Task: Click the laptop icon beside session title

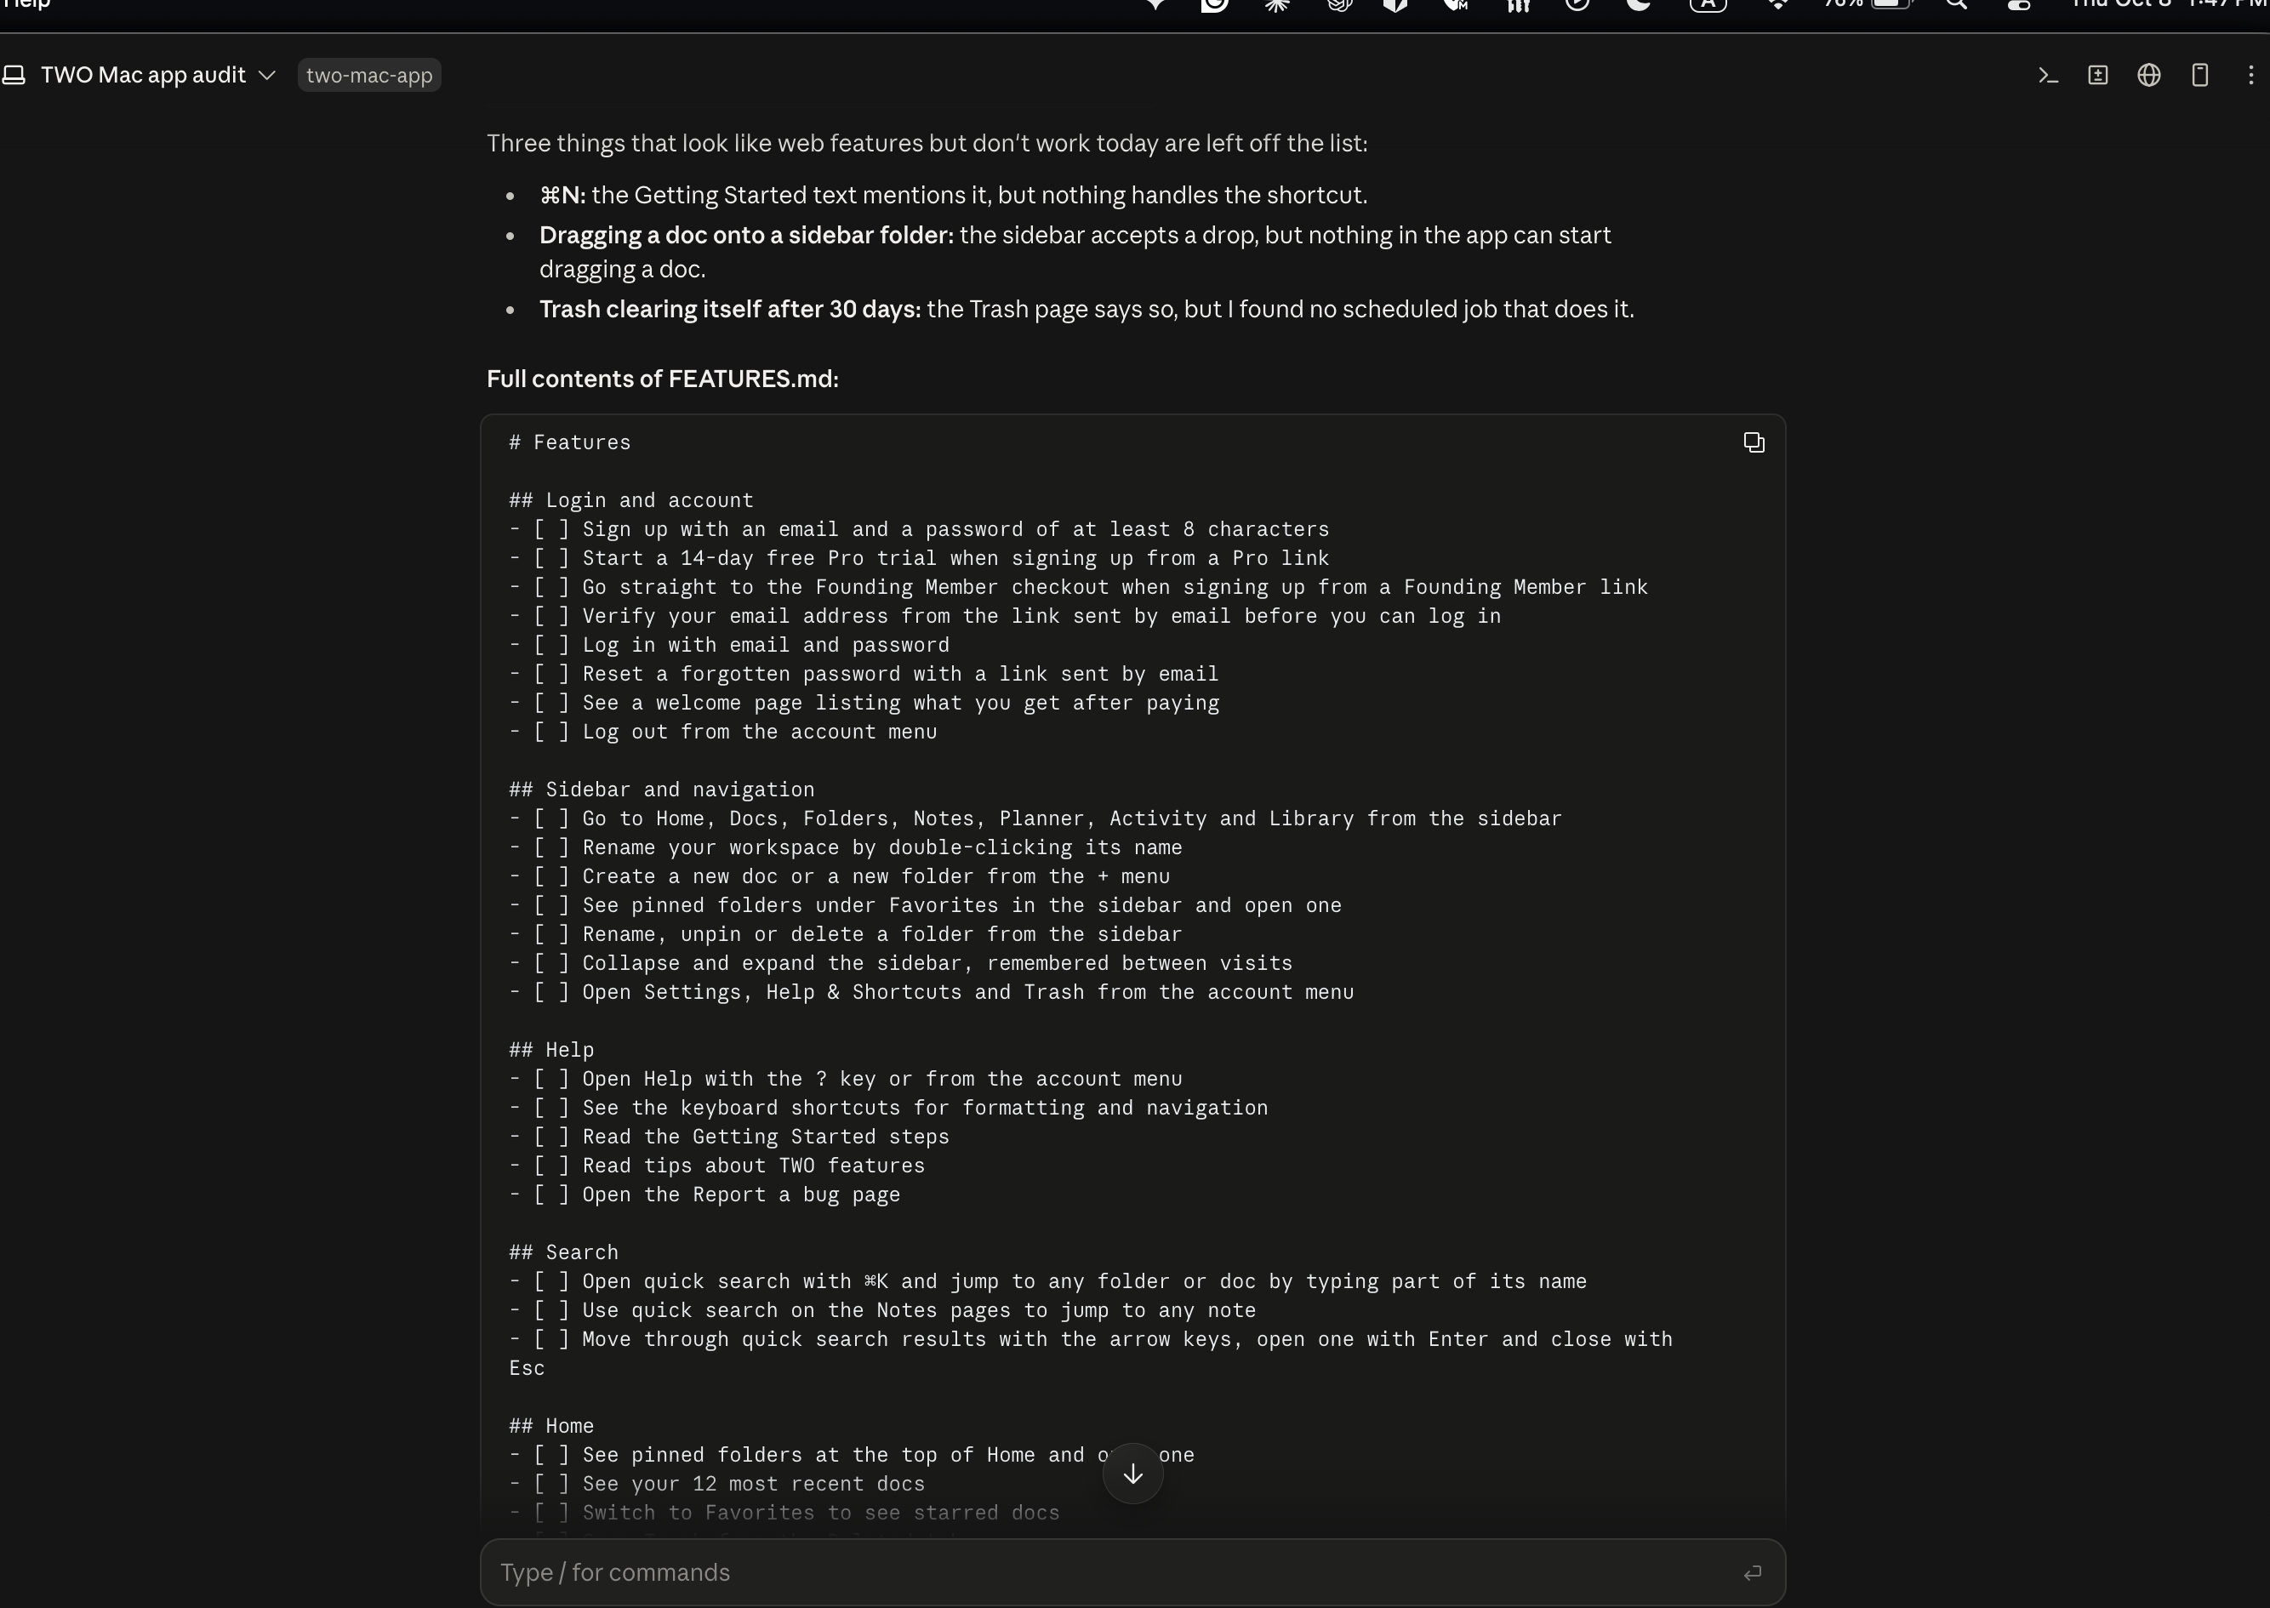Action: pos(14,75)
